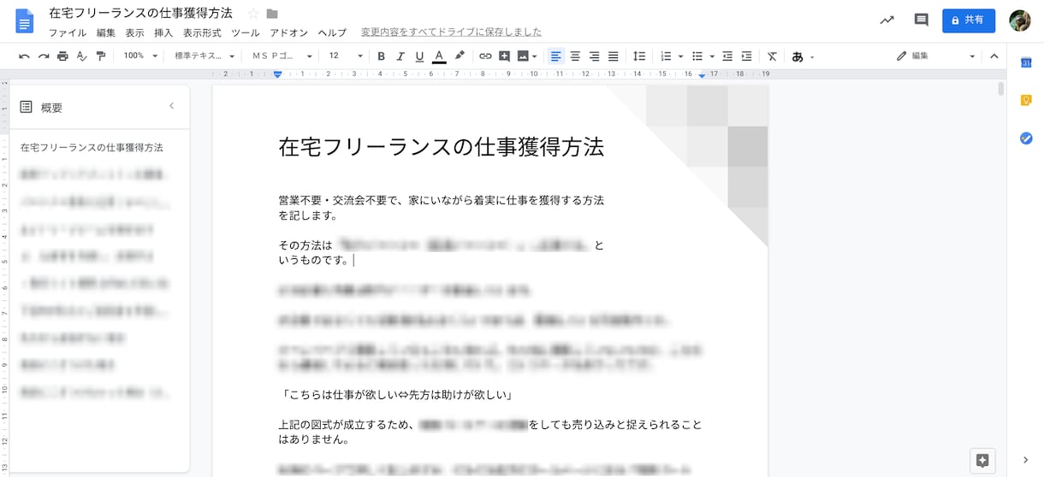Image resolution: width=1044 pixels, height=477 pixels.
Task: Open Explore button at bottom right
Action: pyautogui.click(x=982, y=460)
